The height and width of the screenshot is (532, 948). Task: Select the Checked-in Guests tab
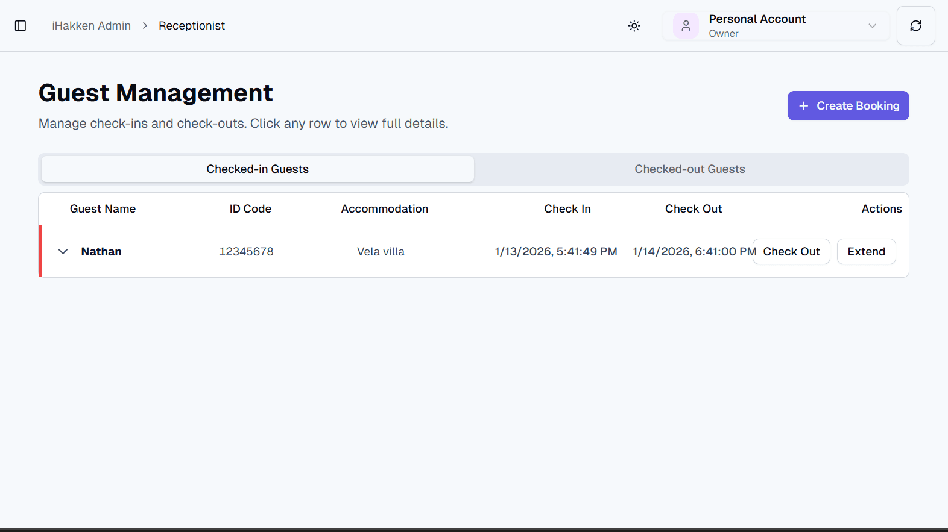coord(258,169)
